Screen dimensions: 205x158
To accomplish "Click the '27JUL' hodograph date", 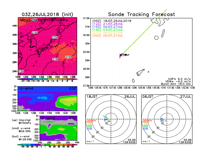I will 186,97.
